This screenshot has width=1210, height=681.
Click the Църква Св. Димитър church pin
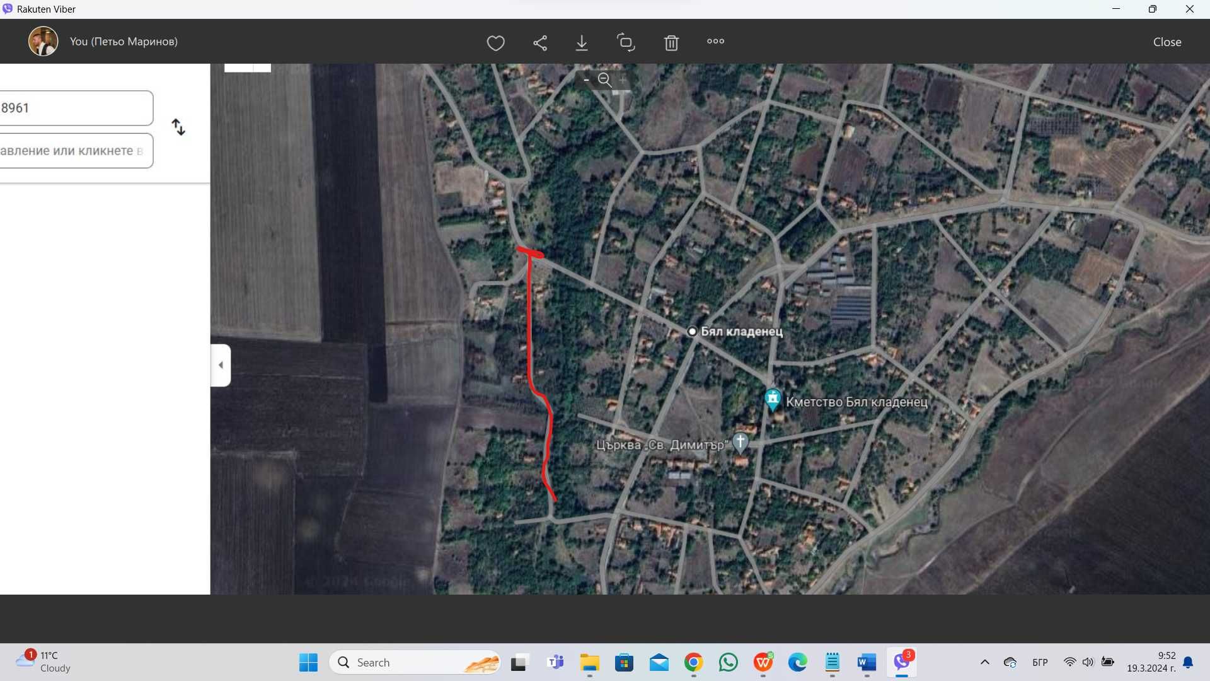click(x=740, y=441)
